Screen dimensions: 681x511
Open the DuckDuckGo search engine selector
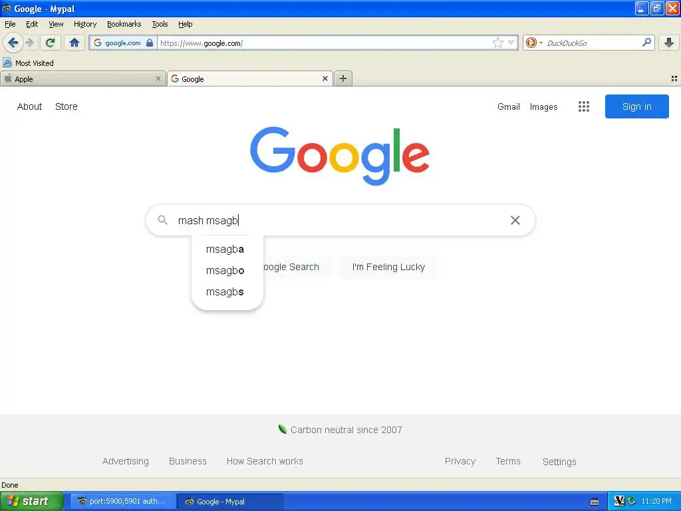click(534, 43)
